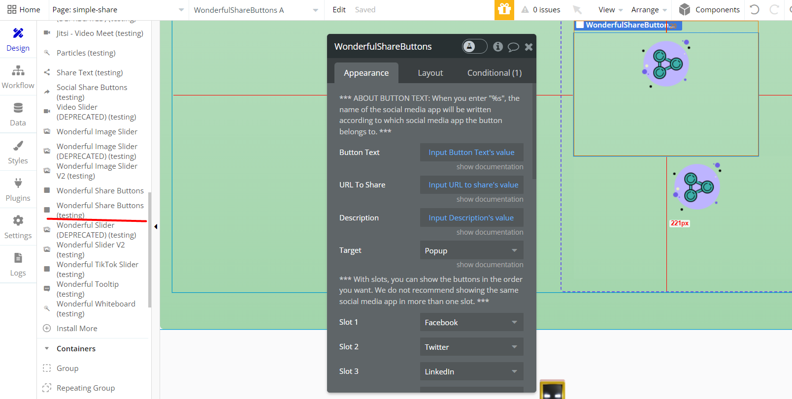The height and width of the screenshot is (399, 792).
Task: Open the Workflow tab in the sidebar
Action: [18, 77]
